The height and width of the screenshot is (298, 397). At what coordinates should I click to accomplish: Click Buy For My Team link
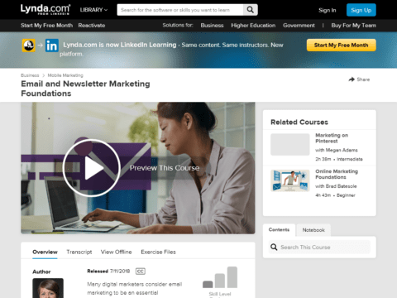[x=353, y=26]
